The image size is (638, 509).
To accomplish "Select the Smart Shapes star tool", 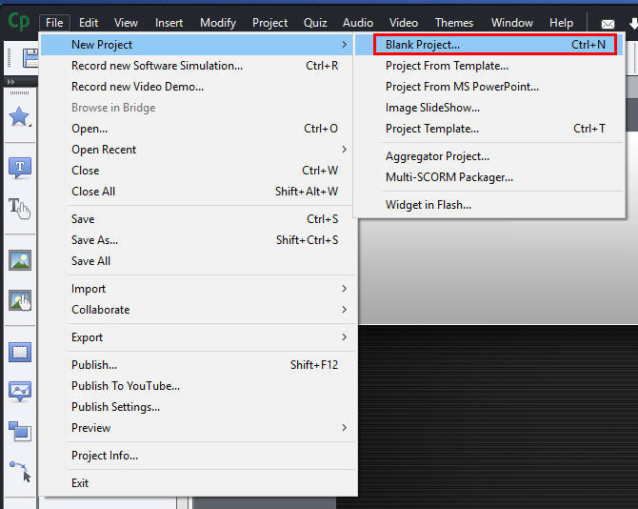I will point(19,117).
